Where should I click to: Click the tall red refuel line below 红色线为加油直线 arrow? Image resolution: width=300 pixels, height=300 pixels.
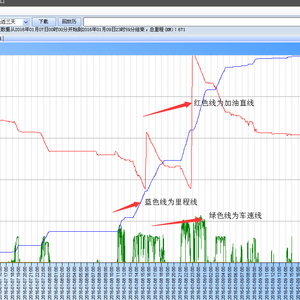click(x=192, y=120)
